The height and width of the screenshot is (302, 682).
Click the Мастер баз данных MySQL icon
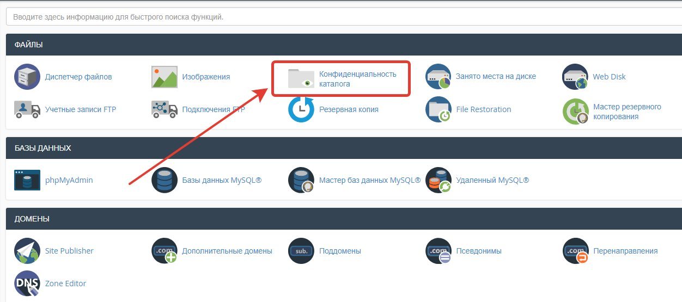coord(301,180)
